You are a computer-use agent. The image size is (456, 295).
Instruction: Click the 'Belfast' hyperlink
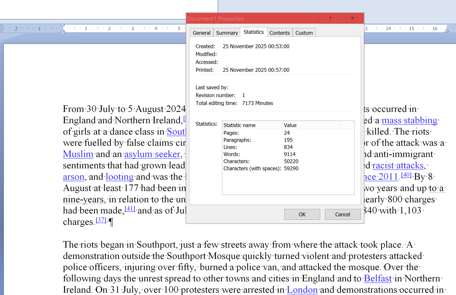click(x=378, y=279)
